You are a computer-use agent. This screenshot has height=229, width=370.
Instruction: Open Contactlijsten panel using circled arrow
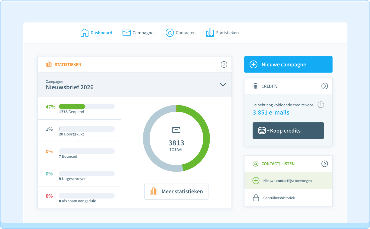325,164
